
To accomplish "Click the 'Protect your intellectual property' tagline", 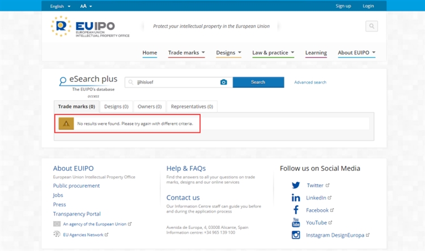I will tap(211, 26).
